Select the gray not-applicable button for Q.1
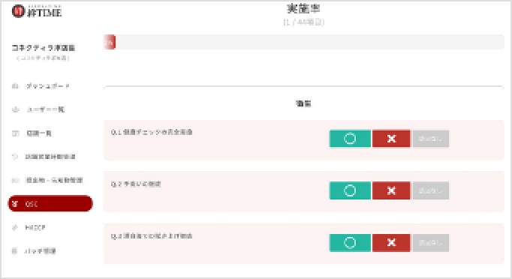 [x=431, y=139]
